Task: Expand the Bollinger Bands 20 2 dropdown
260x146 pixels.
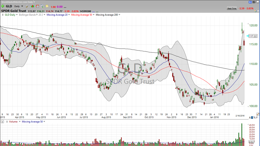Action: 44,15
